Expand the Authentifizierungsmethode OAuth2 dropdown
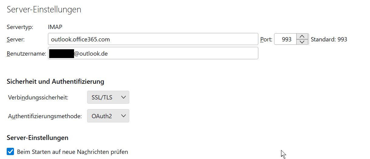Screen dimensions: 370x159 click(x=108, y=116)
